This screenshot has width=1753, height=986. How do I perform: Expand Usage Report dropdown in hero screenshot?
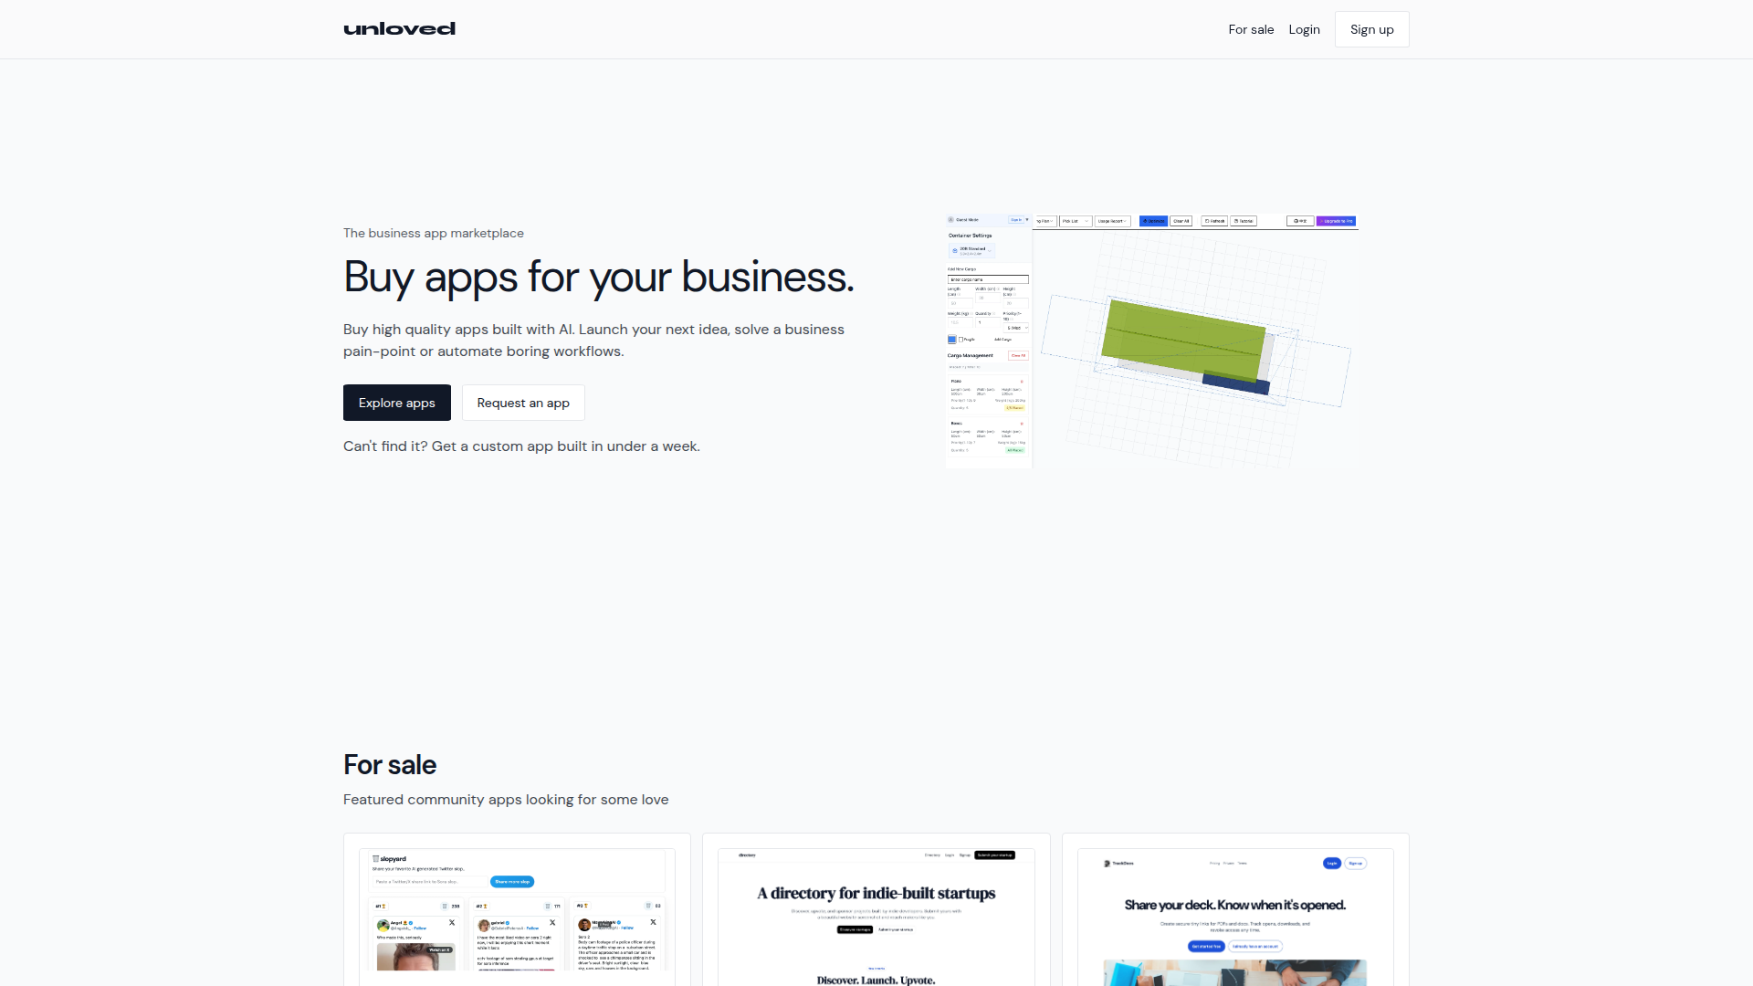1112,221
